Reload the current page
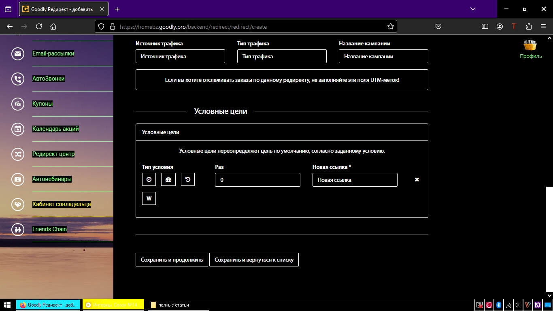This screenshot has height=311, width=553. [39, 26]
